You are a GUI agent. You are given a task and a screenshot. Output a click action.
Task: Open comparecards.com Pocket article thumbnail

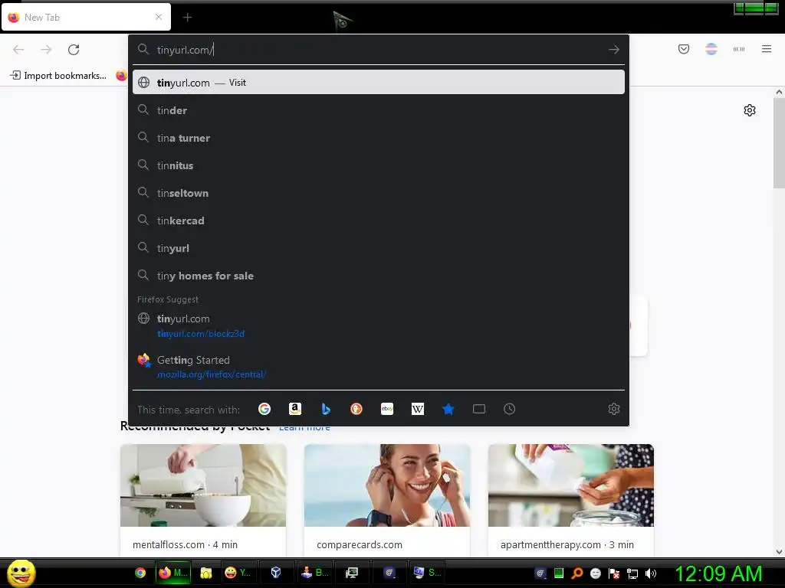[x=387, y=485]
